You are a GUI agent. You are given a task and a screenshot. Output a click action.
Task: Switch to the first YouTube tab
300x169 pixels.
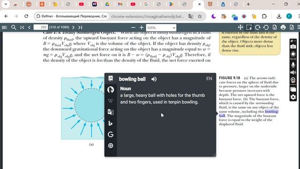pos(81,4)
